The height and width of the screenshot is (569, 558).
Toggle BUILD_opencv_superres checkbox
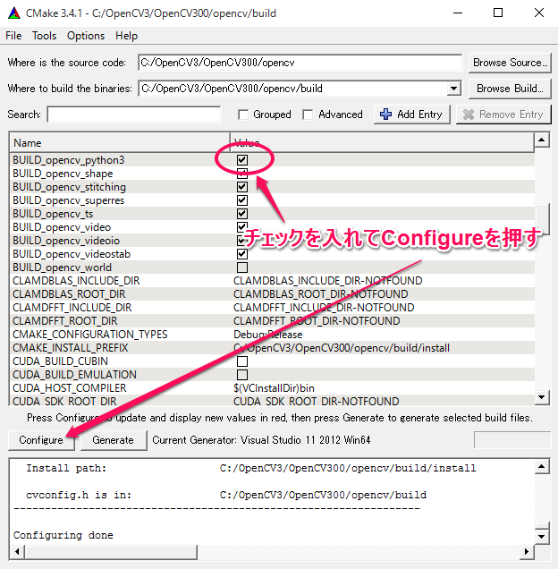click(x=242, y=200)
